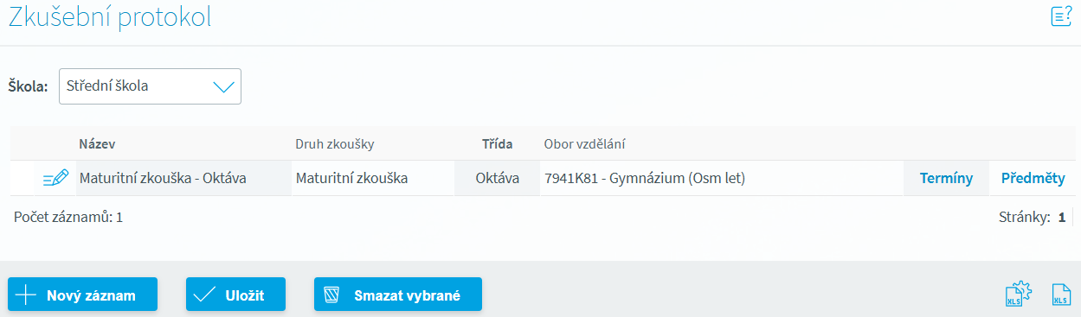Image resolution: width=1081 pixels, height=317 pixels.
Task: Click the pencil edit icon for Maturitní zkouška
Action: (55, 179)
